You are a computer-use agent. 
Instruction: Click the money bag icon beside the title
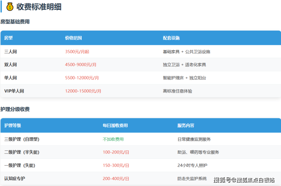click(9, 6)
